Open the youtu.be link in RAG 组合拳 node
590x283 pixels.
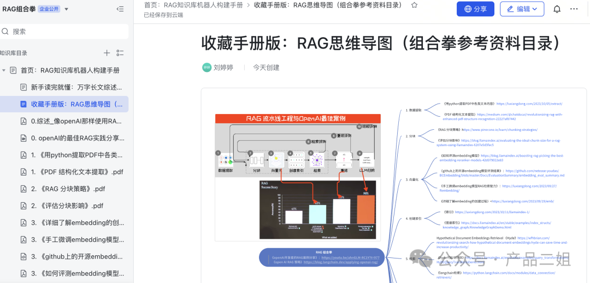(x=350, y=258)
